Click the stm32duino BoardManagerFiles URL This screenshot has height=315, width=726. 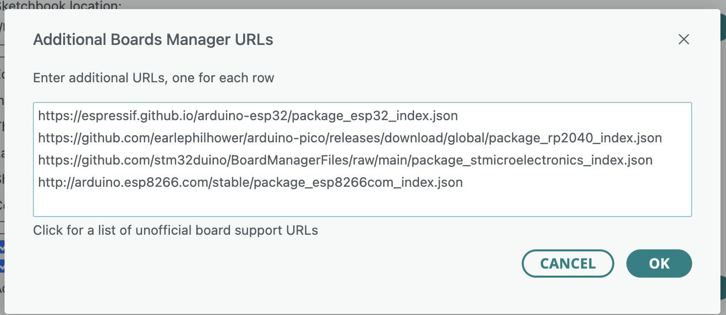coord(345,160)
